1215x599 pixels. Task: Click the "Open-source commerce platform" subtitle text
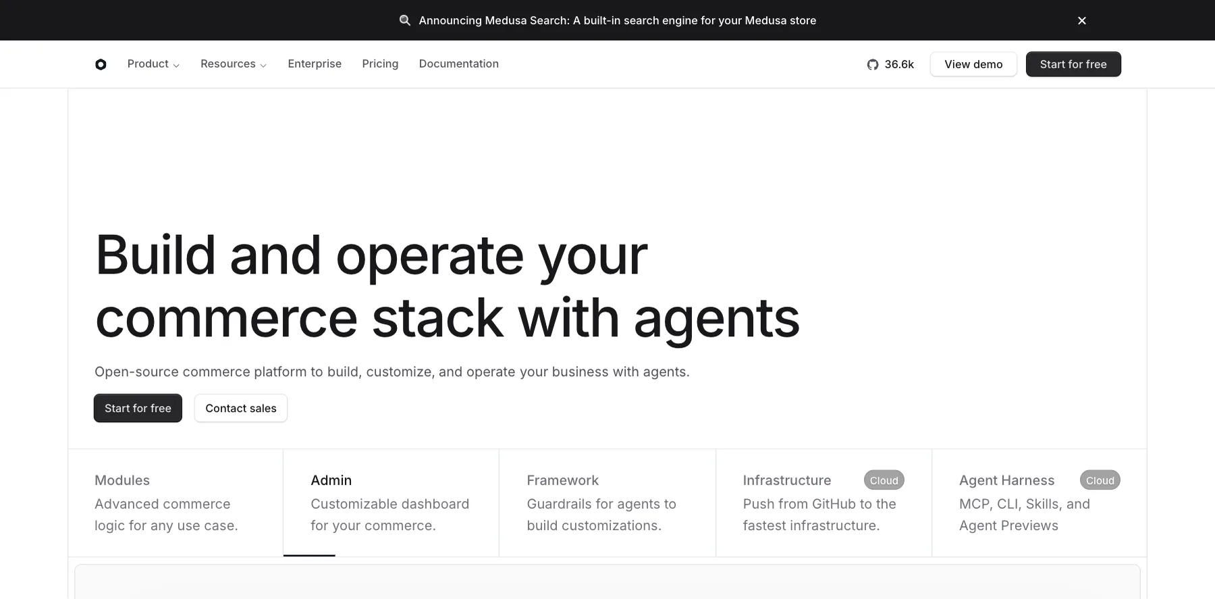pos(392,371)
